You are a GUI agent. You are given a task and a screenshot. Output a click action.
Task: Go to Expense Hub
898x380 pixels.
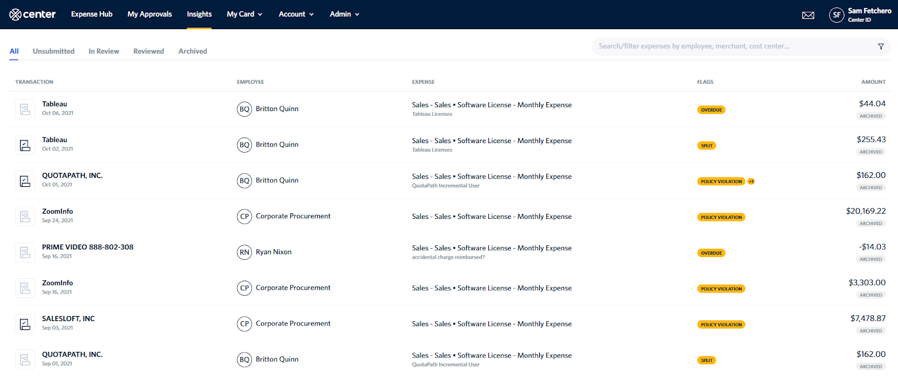click(91, 14)
